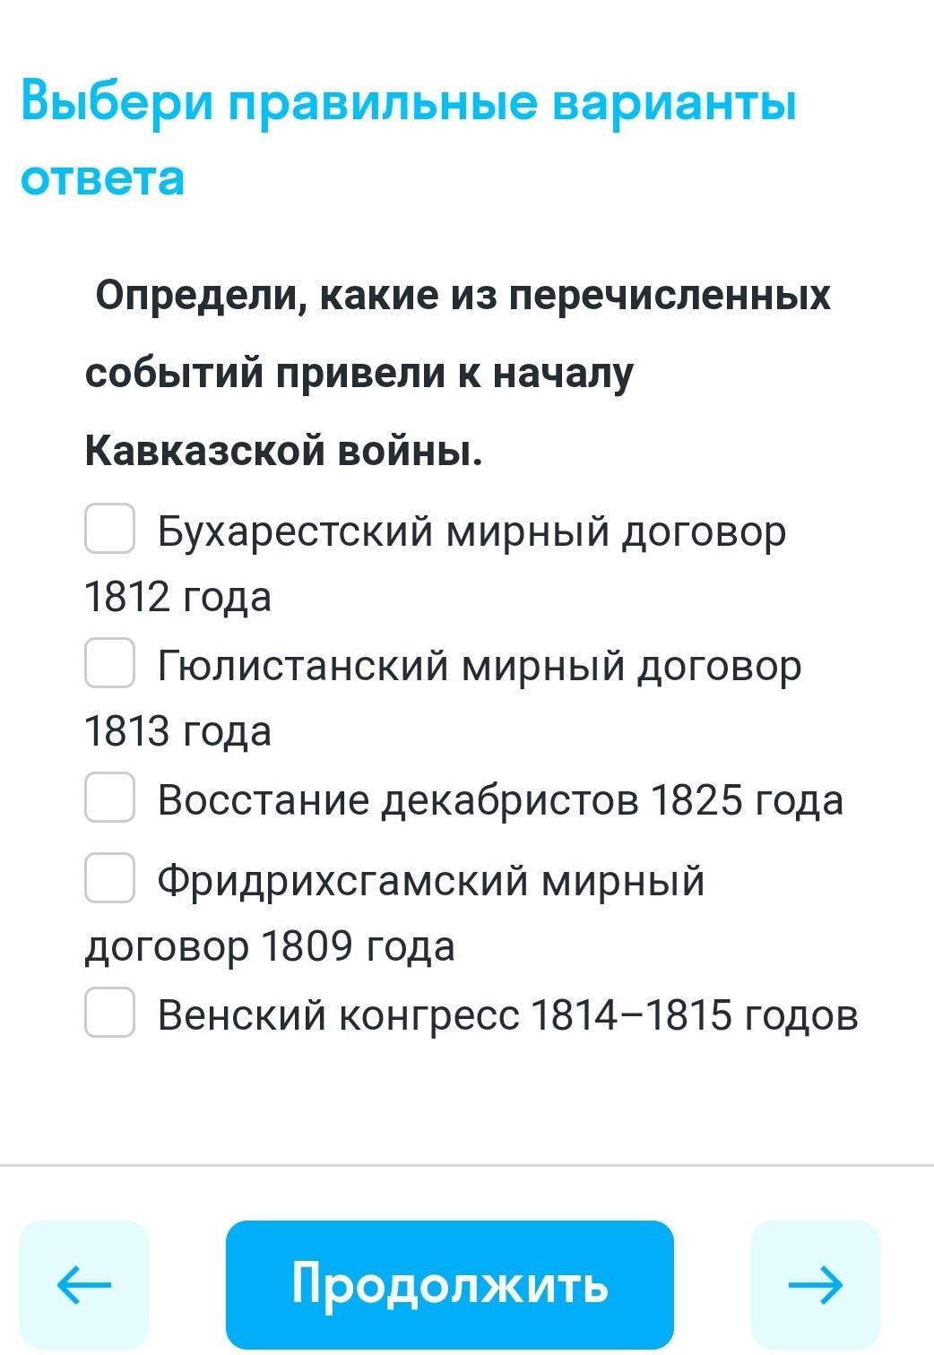Click the '1813 года' text line
The height and width of the screenshot is (1355, 934).
177,731
